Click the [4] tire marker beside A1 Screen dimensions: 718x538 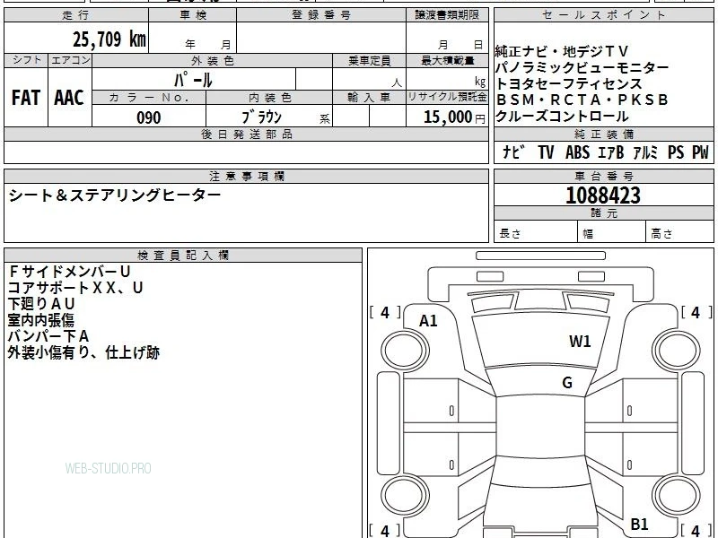(x=385, y=313)
